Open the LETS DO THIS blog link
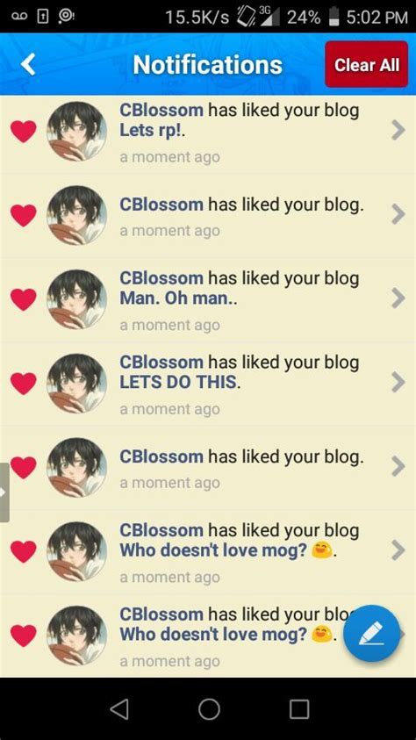 [x=178, y=383]
